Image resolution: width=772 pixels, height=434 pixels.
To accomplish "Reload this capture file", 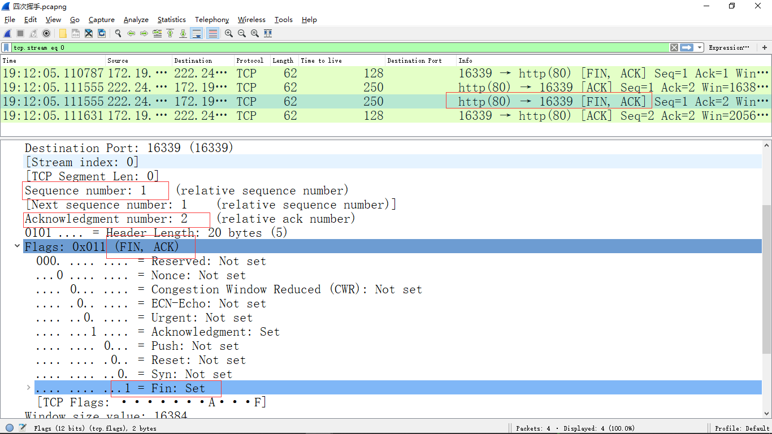I will pyautogui.click(x=102, y=33).
